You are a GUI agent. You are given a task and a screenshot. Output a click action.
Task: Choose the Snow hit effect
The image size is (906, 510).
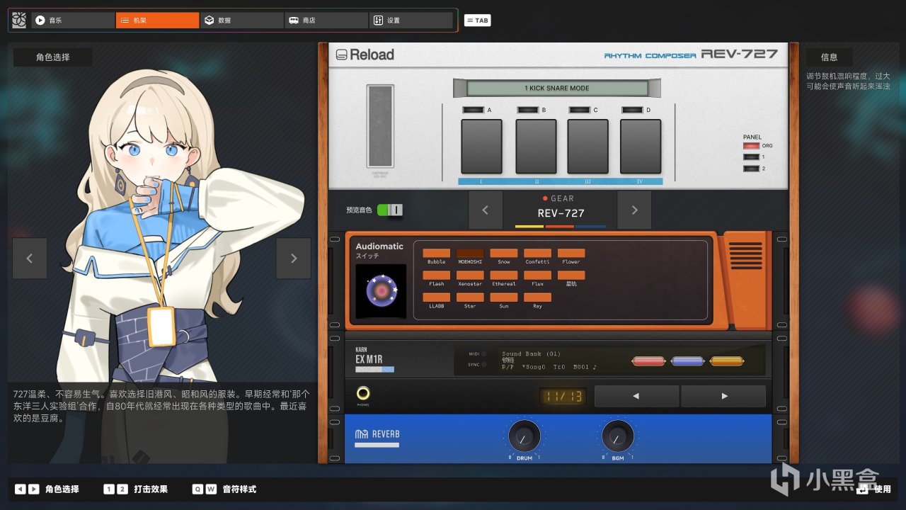(x=504, y=253)
